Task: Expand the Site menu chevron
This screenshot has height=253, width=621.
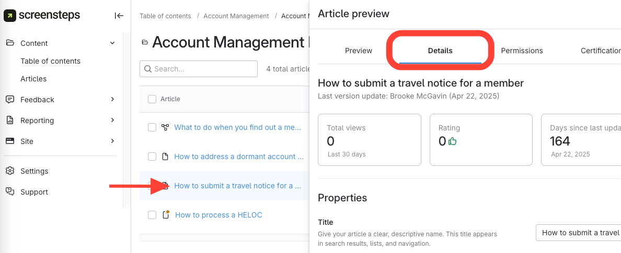Action: click(x=112, y=141)
